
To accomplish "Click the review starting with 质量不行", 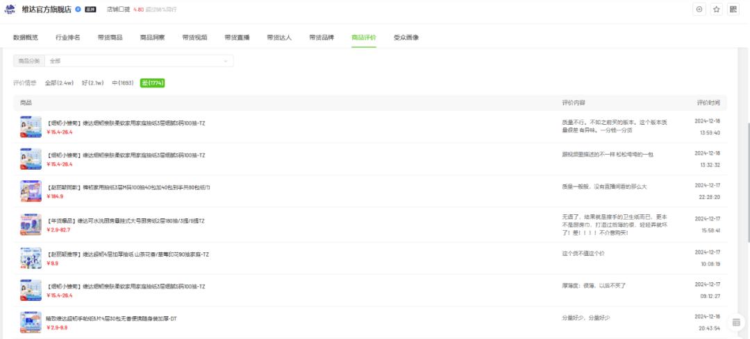I will (614, 126).
